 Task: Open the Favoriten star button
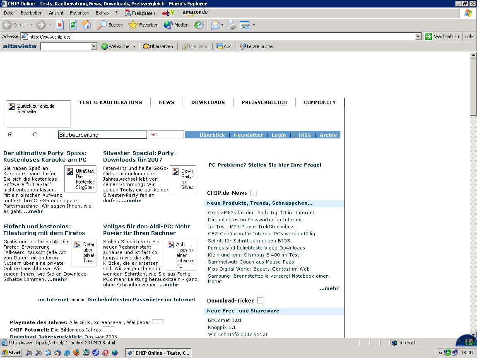143,25
